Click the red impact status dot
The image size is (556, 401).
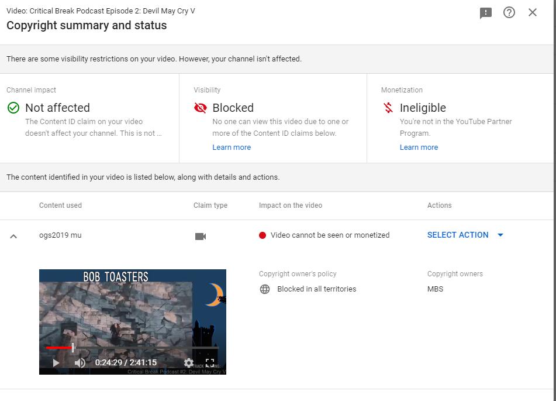pyautogui.click(x=263, y=235)
